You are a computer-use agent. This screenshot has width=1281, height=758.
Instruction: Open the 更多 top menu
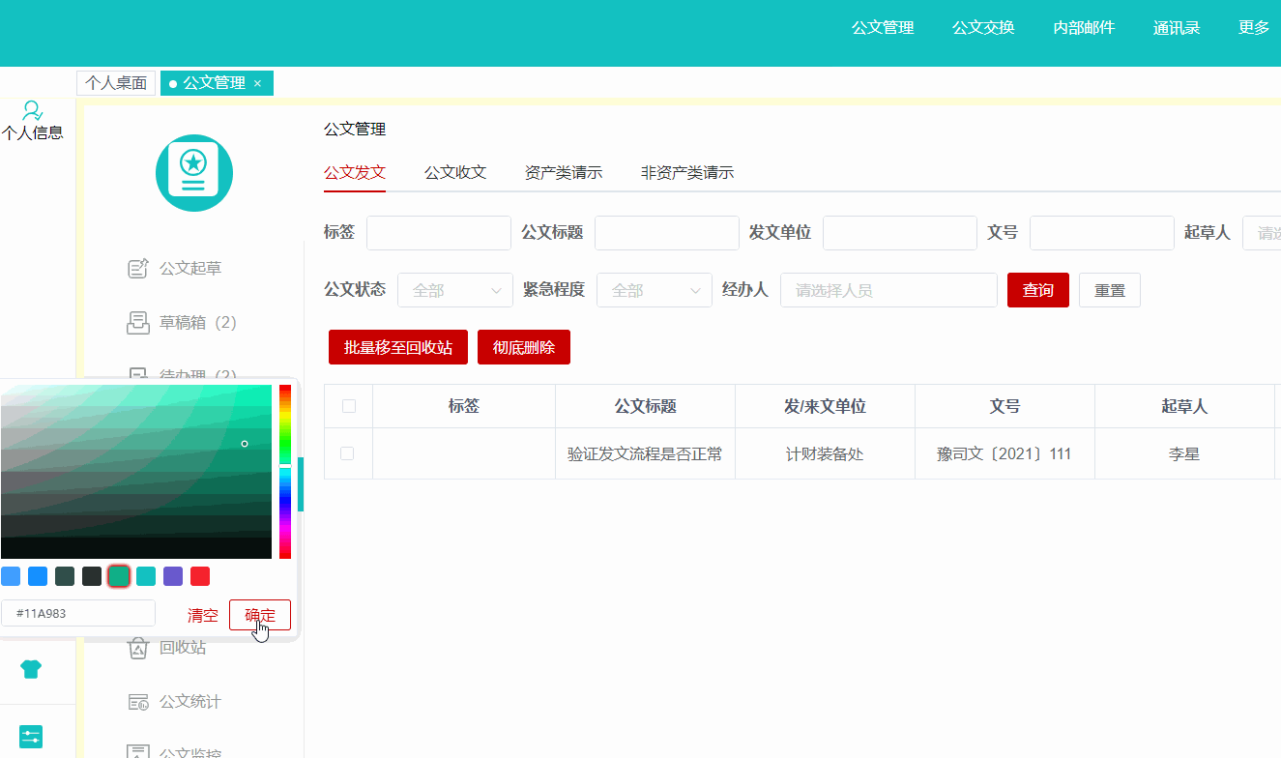tap(1254, 27)
